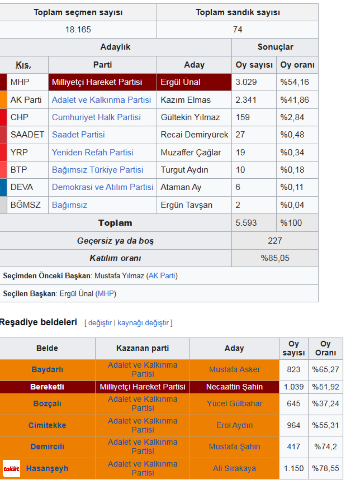Viewport: 346px width, 480px height.
Task: Click the Belde column header
Action: pos(47,348)
